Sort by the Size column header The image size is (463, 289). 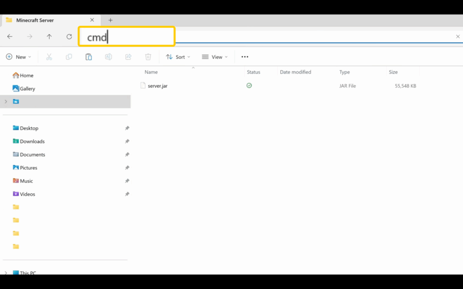click(393, 72)
